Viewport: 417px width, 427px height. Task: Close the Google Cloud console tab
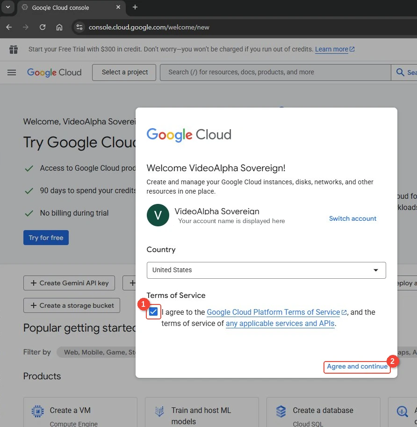point(118,7)
